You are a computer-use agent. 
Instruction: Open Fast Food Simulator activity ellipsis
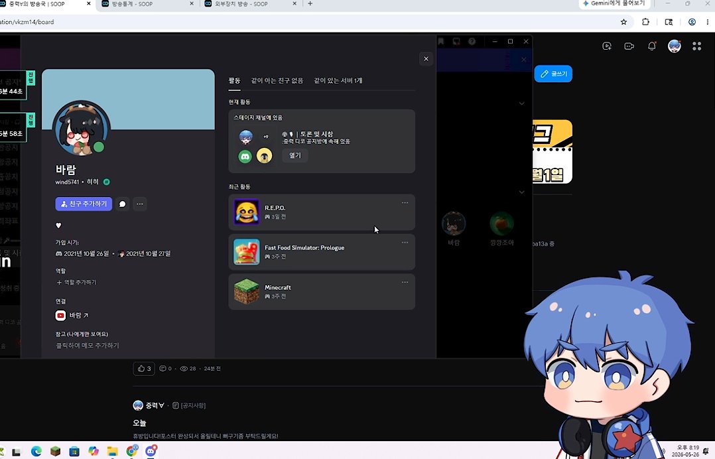pos(405,243)
